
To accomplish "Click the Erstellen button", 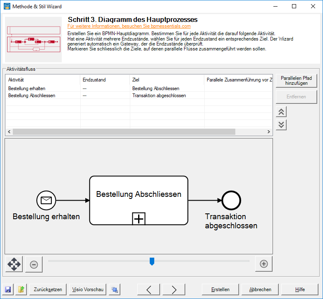I will (x=220, y=289).
